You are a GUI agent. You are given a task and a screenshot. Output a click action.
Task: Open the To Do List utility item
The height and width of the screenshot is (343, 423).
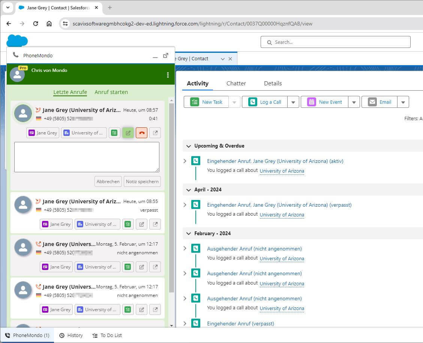point(107,335)
